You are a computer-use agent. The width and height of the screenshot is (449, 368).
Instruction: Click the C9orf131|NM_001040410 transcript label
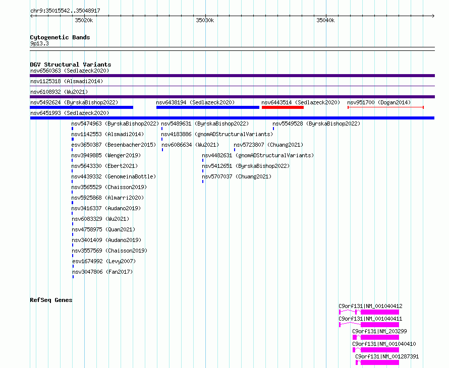tap(384, 344)
